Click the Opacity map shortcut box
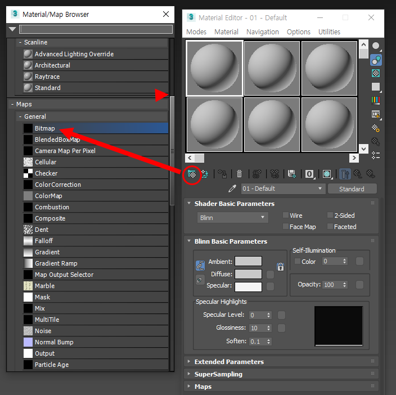The height and width of the screenshot is (395, 396). pyautogui.click(x=359, y=285)
